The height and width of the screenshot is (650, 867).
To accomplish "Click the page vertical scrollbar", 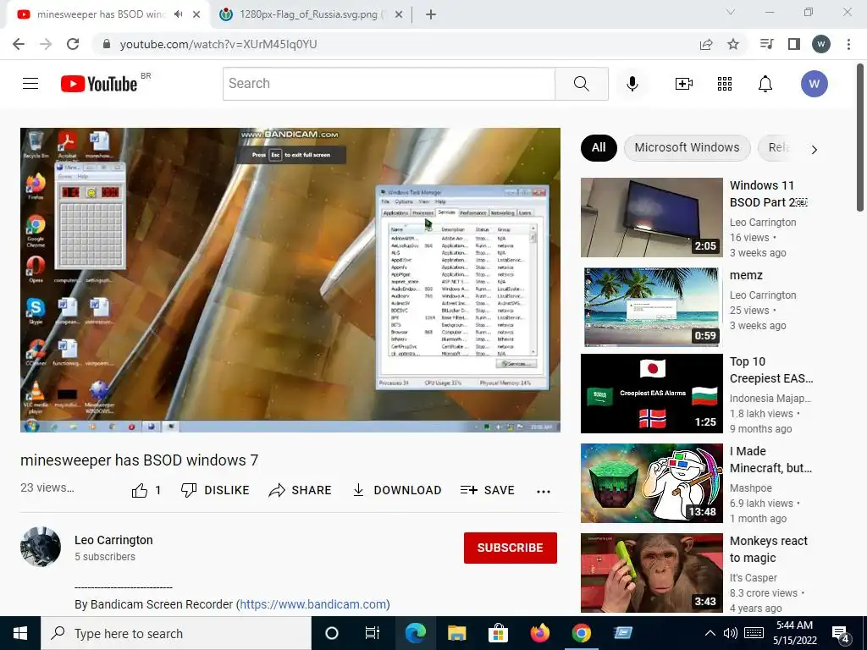I will tap(860, 137).
